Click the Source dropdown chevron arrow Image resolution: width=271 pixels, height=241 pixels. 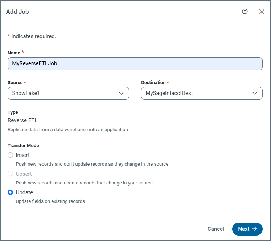[x=122, y=93]
